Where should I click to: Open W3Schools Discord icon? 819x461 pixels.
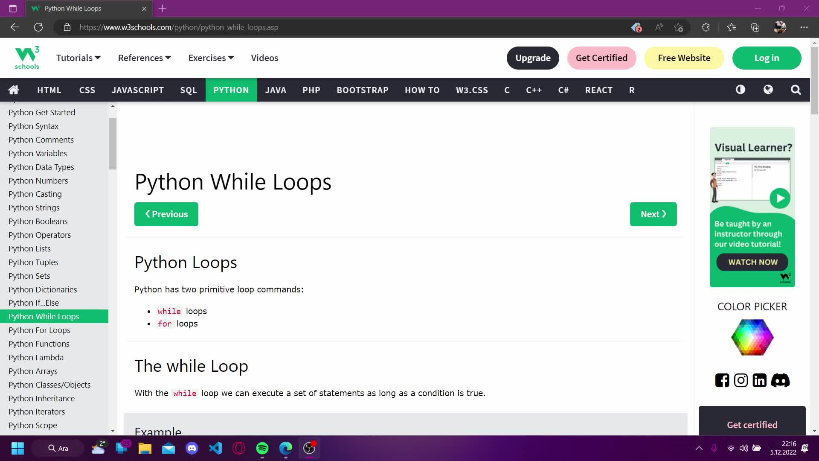click(x=780, y=380)
